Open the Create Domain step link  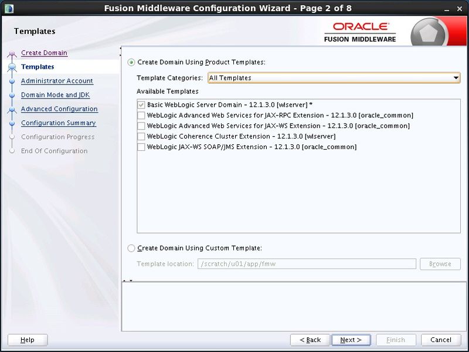click(x=45, y=53)
